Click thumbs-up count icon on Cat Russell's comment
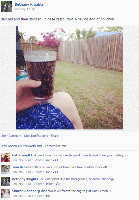The image size is (139, 200). [x=55, y=160]
